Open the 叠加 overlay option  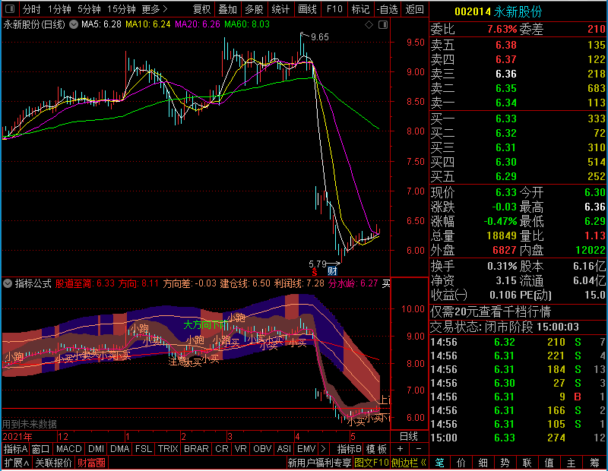(227, 9)
